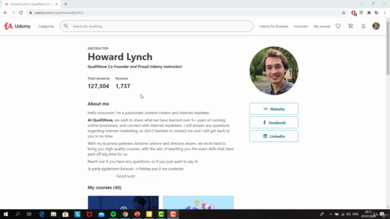This screenshot has width=390, height=219.
Task: Go forward in browser
Action: pos(13,13)
